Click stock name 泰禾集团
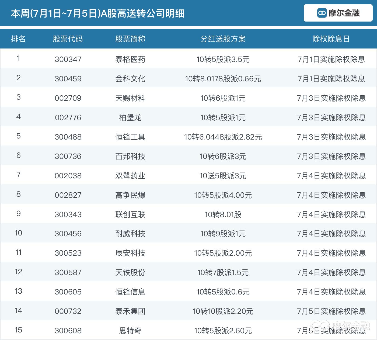Image resolution: width=377 pixels, height=340 pixels. (130, 311)
